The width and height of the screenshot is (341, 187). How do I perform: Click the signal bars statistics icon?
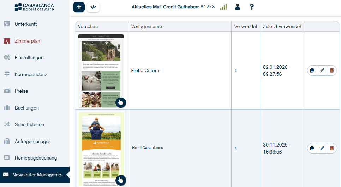click(x=223, y=7)
